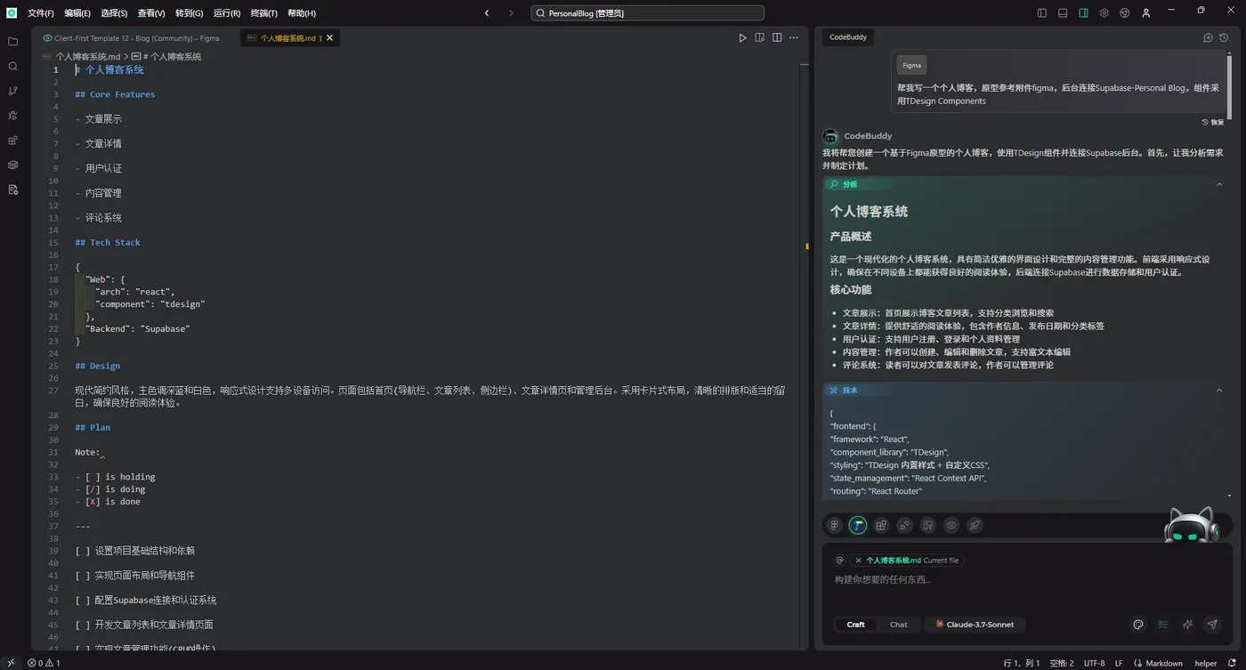
Task: Click breadcrumb '个人博客系统.md'
Action: [88, 56]
